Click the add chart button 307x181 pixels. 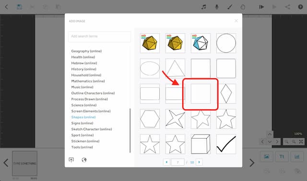pos(297,157)
